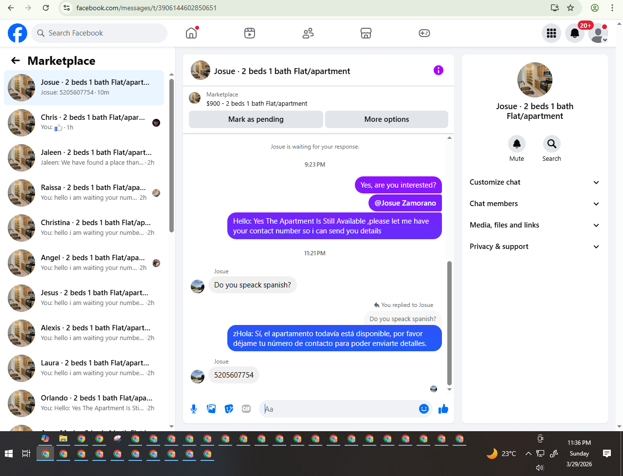This screenshot has width=623, height=476.
Task: Search in conversation magnifier icon
Action: point(552,144)
